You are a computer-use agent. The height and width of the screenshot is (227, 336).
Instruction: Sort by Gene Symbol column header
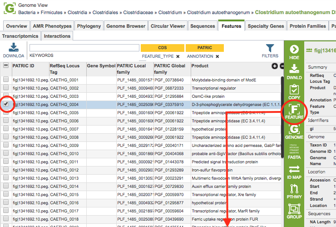(101, 69)
